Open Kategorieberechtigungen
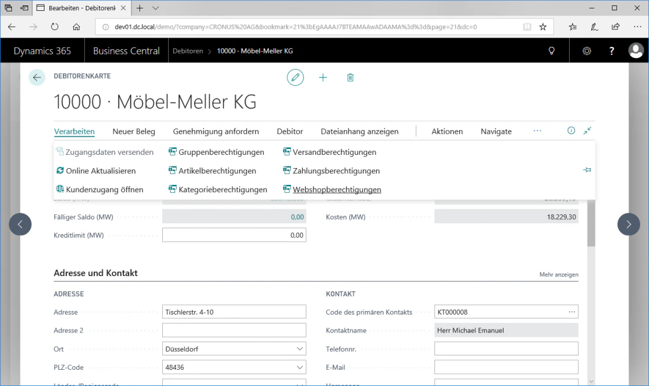The image size is (649, 386). click(218, 190)
